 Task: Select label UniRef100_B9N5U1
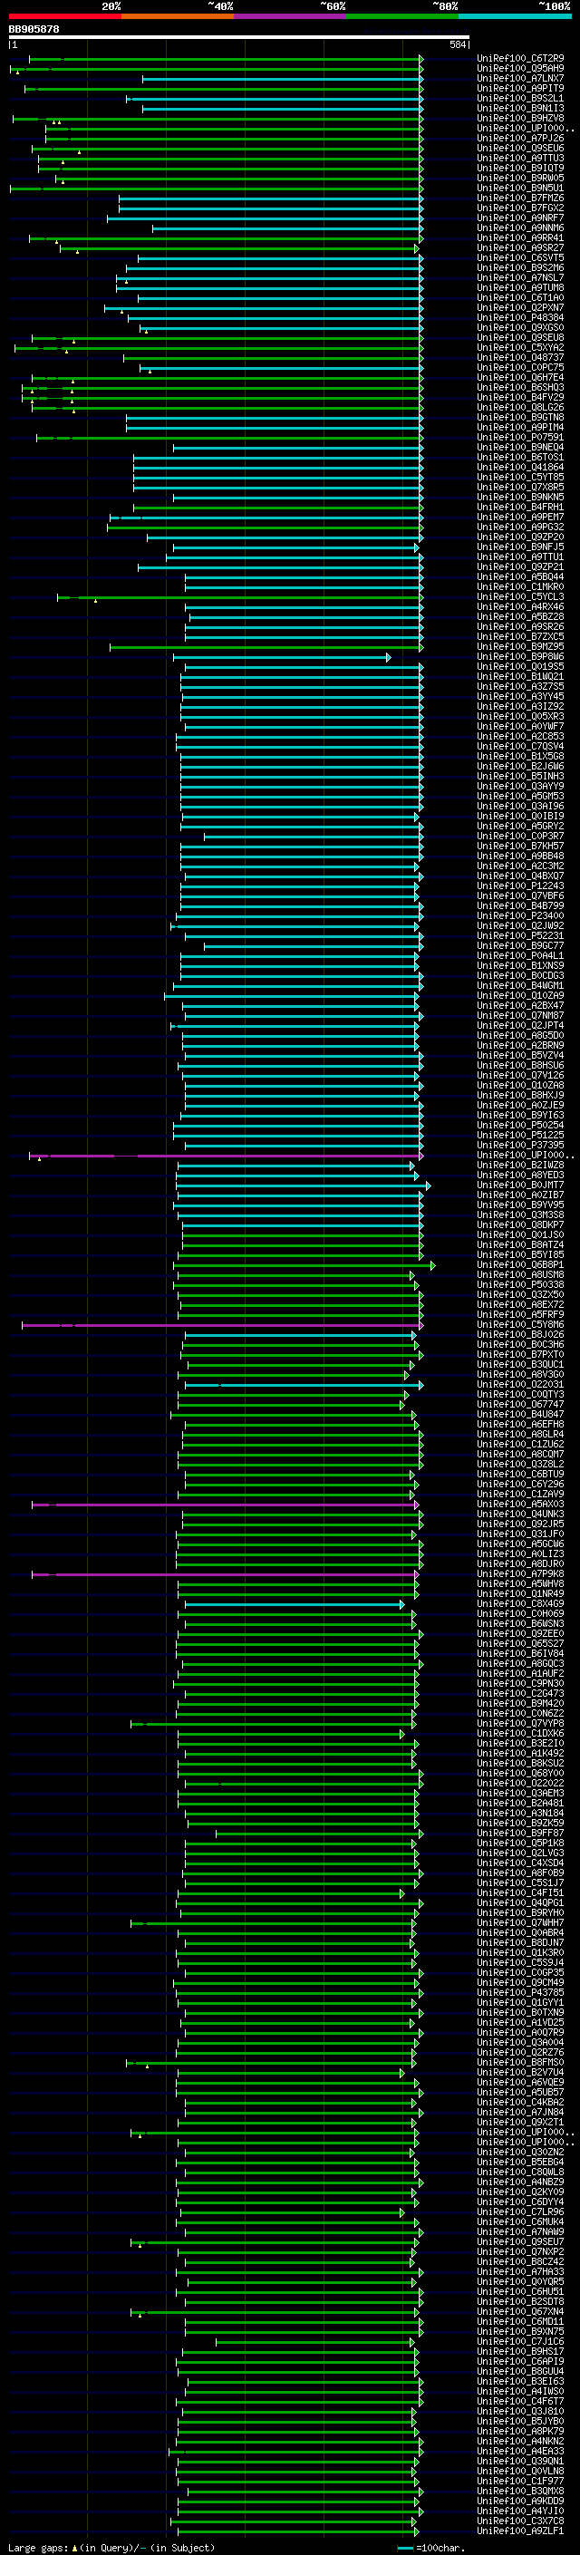[x=520, y=189]
